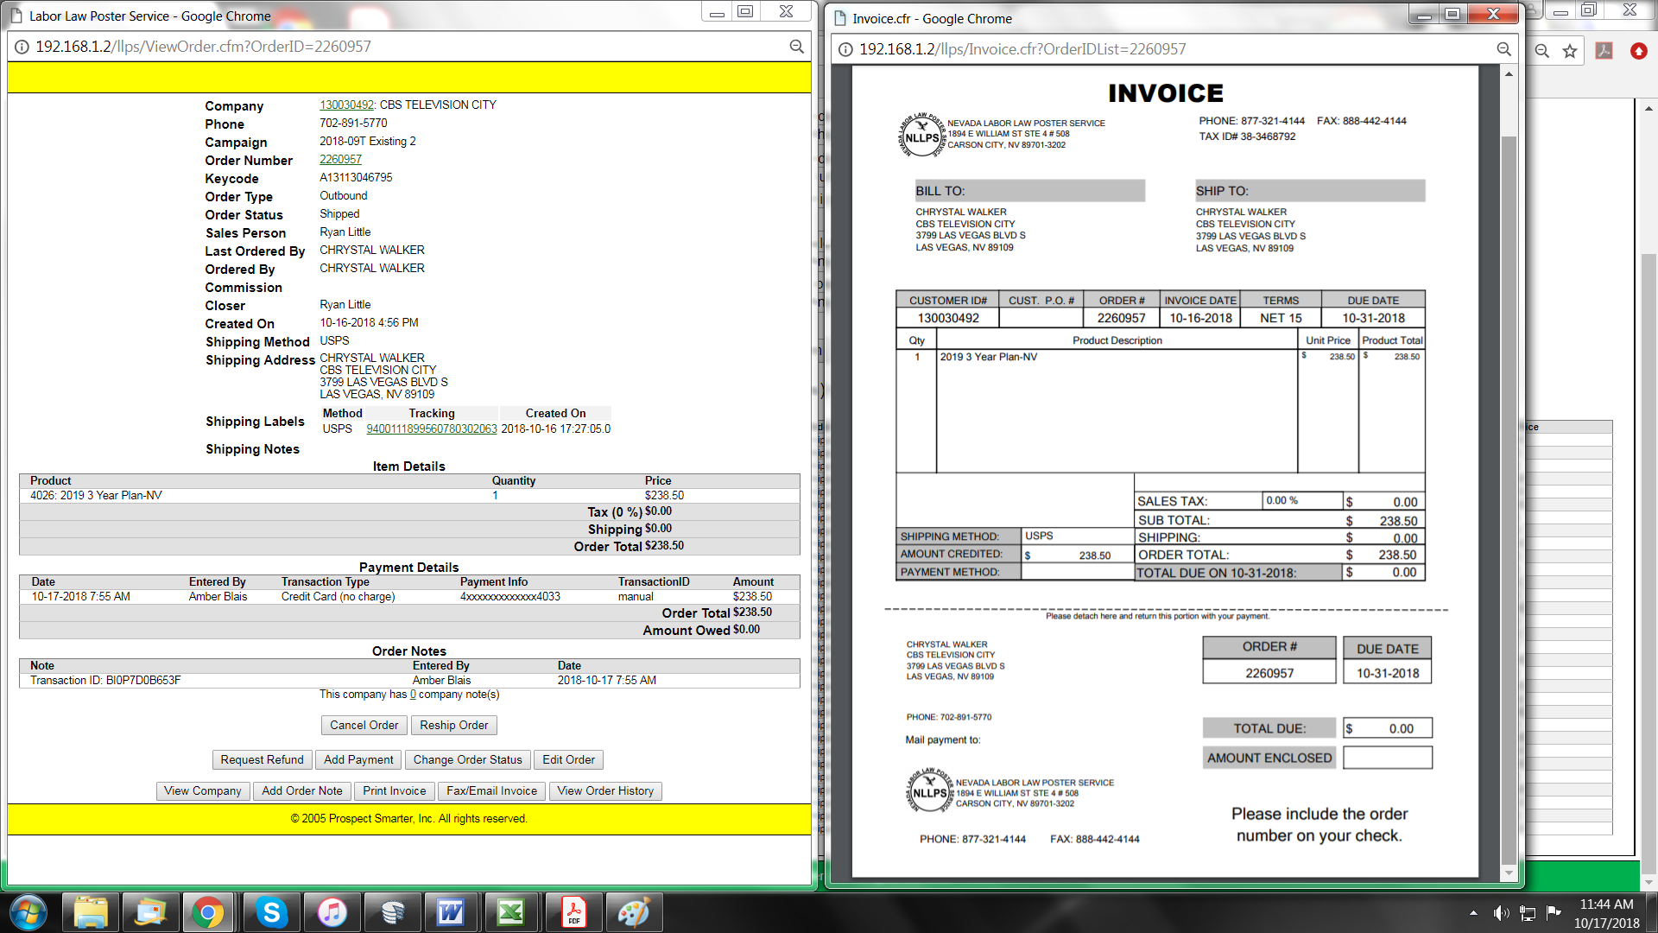Viewport: 1658px width, 933px height.
Task: Open Skype from the taskbar
Action: click(x=271, y=912)
